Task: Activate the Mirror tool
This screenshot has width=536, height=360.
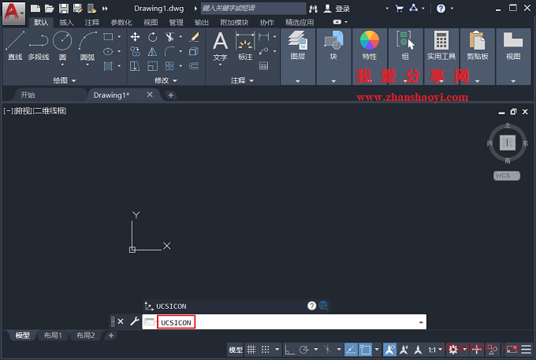Action: (152, 51)
